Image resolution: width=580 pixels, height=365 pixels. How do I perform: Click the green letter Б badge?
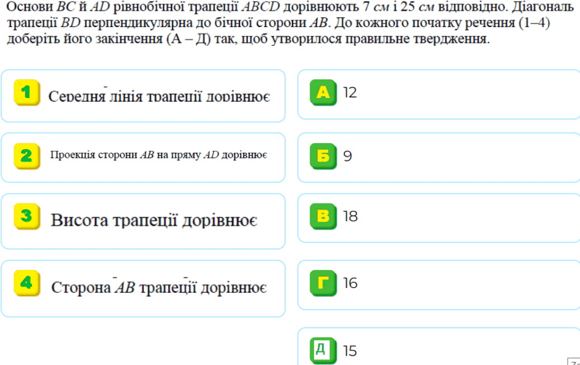coord(323,156)
